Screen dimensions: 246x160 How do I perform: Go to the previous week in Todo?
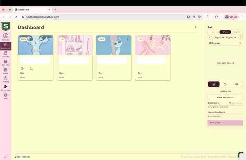[x=210, y=37]
